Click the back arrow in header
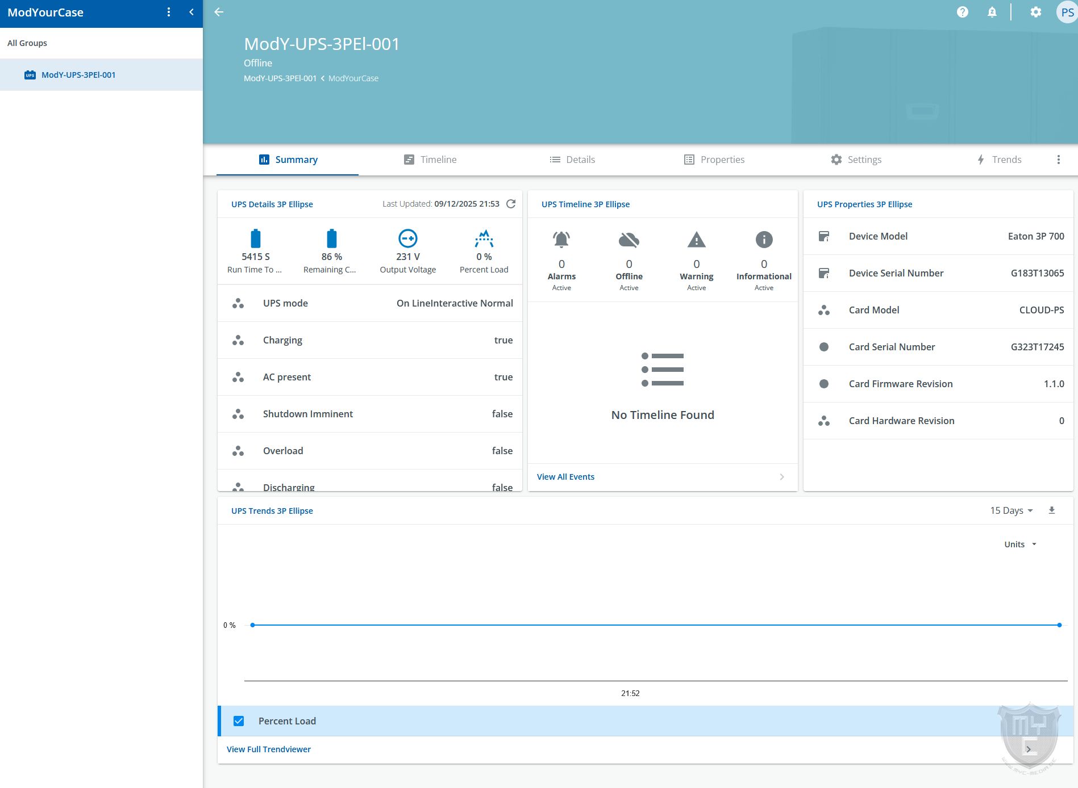1078x788 pixels. pyautogui.click(x=219, y=12)
